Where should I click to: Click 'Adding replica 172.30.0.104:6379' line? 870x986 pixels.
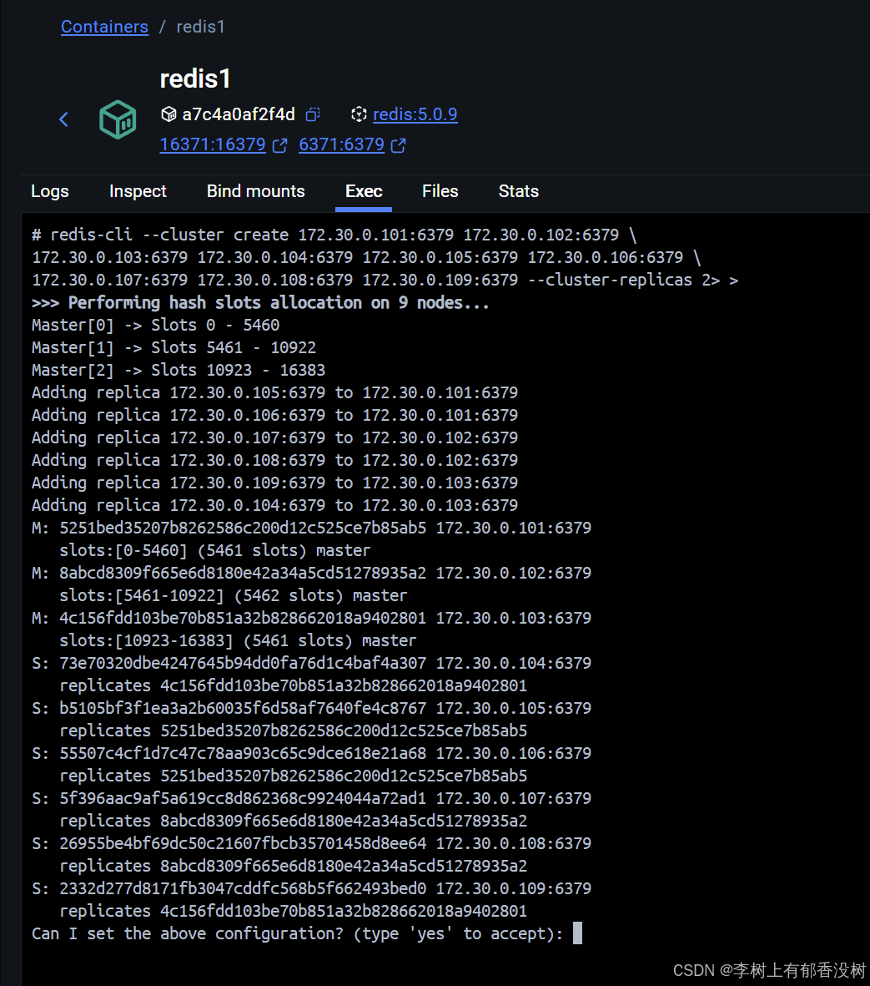tap(275, 506)
